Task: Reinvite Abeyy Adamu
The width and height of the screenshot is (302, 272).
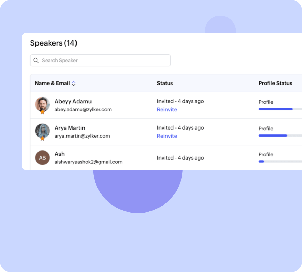Action: tap(167, 109)
